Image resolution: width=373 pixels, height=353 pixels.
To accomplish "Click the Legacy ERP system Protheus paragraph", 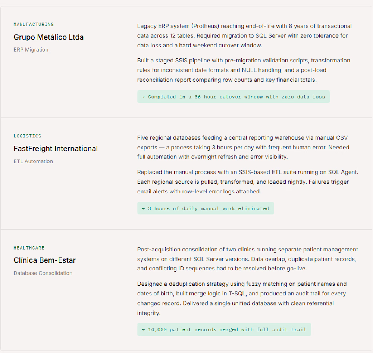I will (x=244, y=36).
